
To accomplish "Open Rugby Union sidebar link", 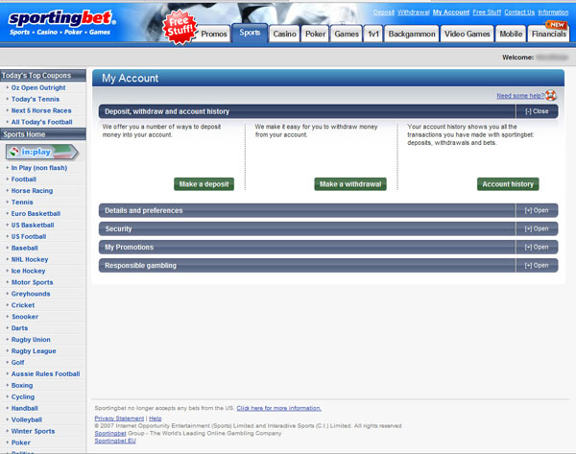I will [31, 340].
